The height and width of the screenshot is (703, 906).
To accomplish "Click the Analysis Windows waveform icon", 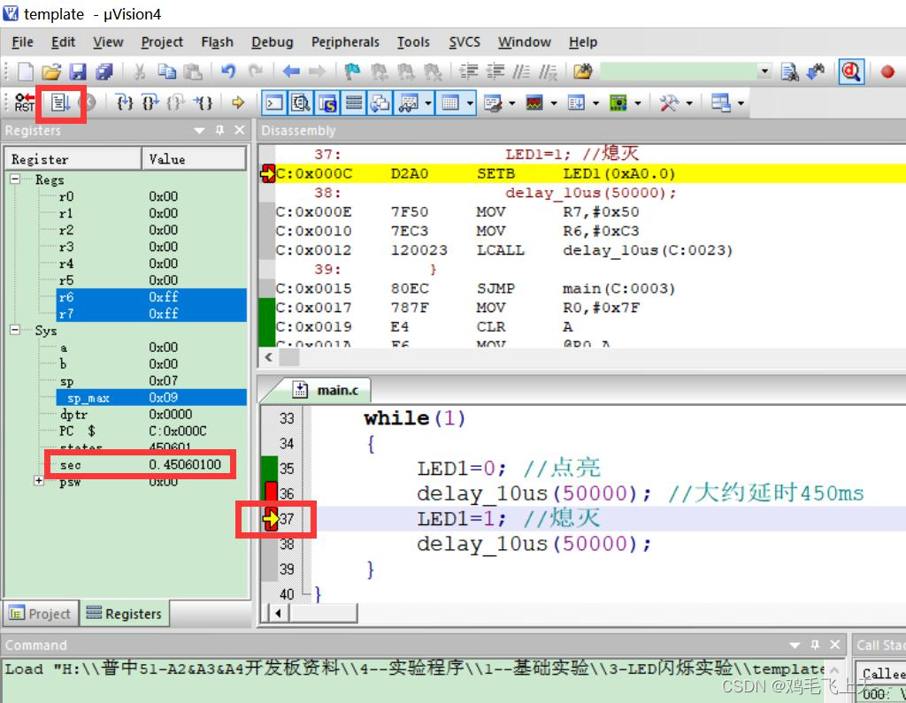I will [x=534, y=103].
